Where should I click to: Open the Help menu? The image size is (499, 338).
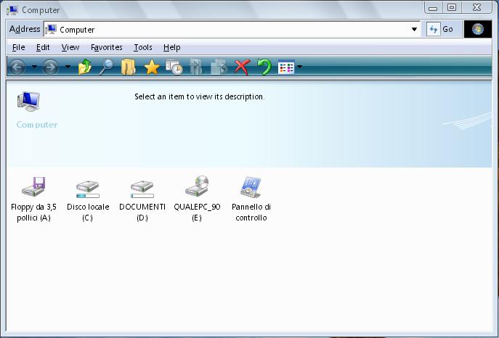172,47
